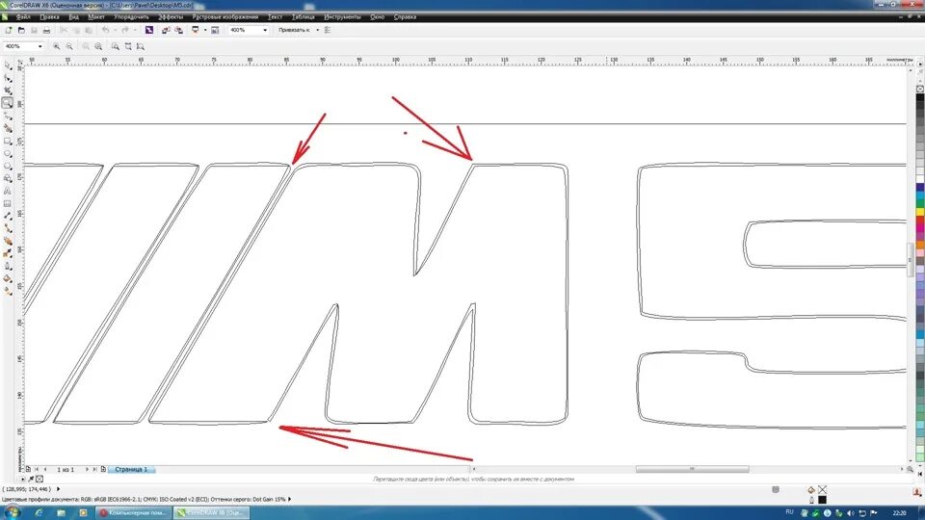Click the Open file folder icon

point(22,30)
